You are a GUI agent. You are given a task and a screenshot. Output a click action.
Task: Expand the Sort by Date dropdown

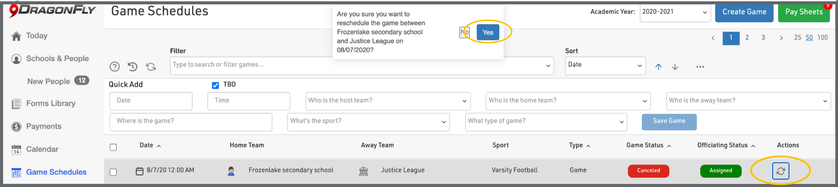coord(605,66)
